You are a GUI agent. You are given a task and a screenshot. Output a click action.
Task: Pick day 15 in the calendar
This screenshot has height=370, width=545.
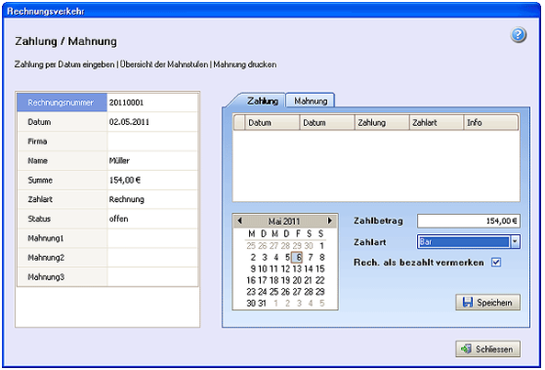click(319, 268)
